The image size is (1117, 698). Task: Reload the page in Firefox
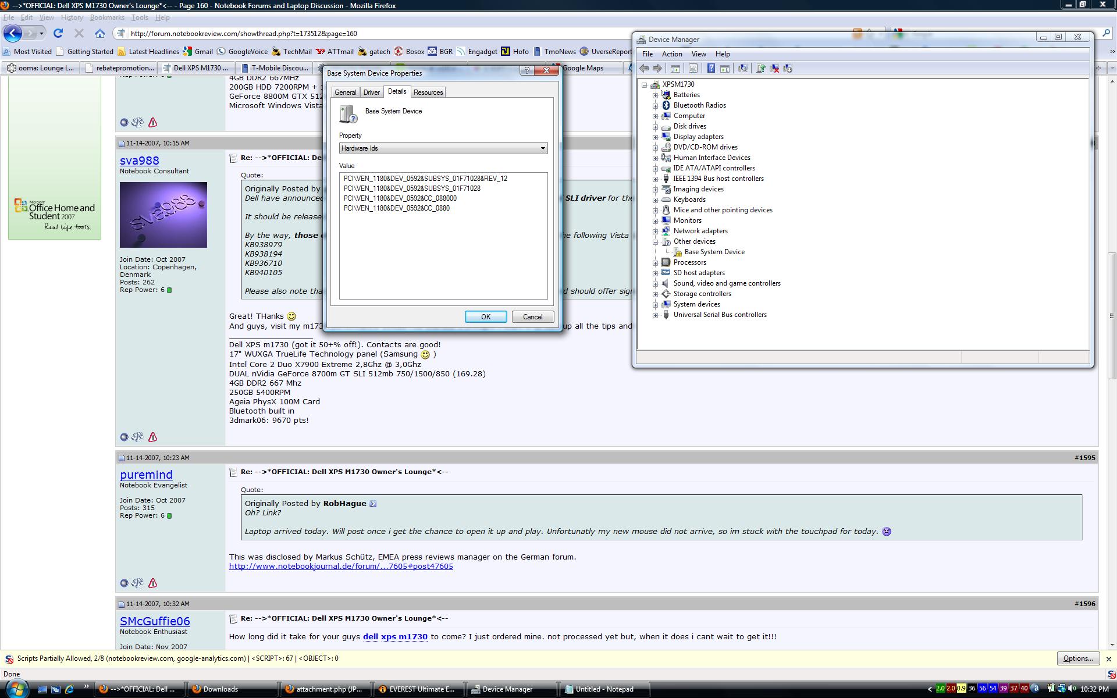58,33
